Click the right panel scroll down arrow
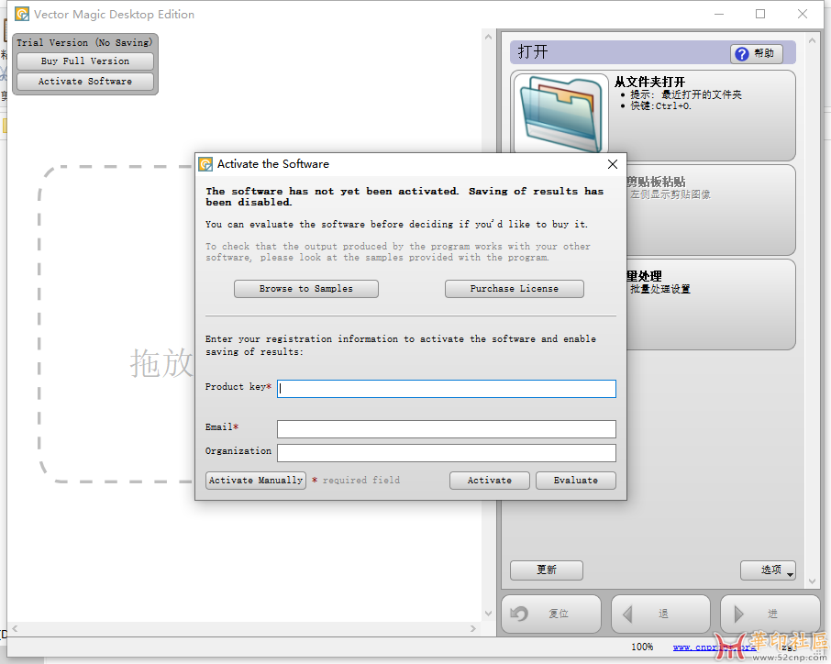 tap(812, 581)
